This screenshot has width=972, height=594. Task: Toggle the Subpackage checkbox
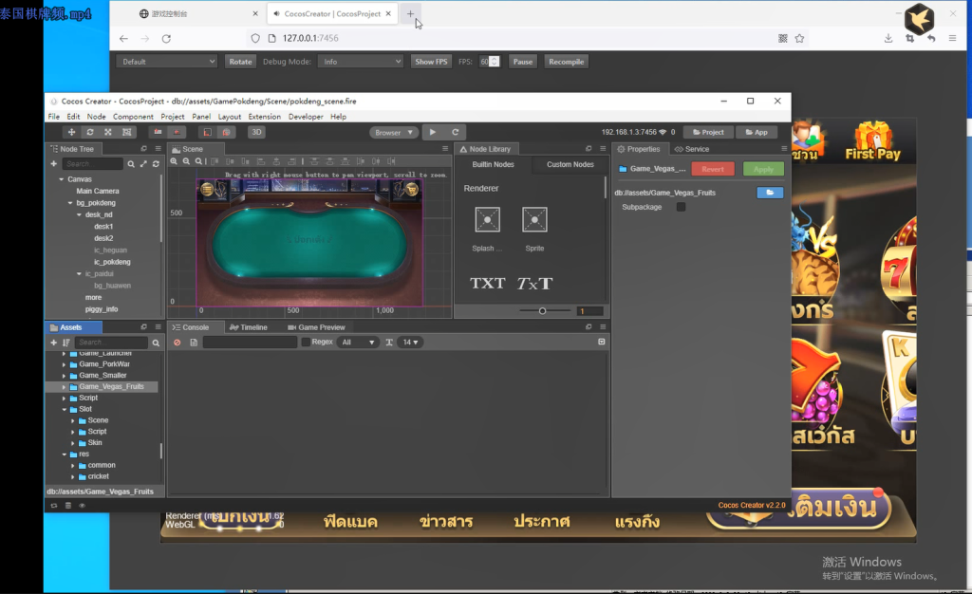point(680,207)
